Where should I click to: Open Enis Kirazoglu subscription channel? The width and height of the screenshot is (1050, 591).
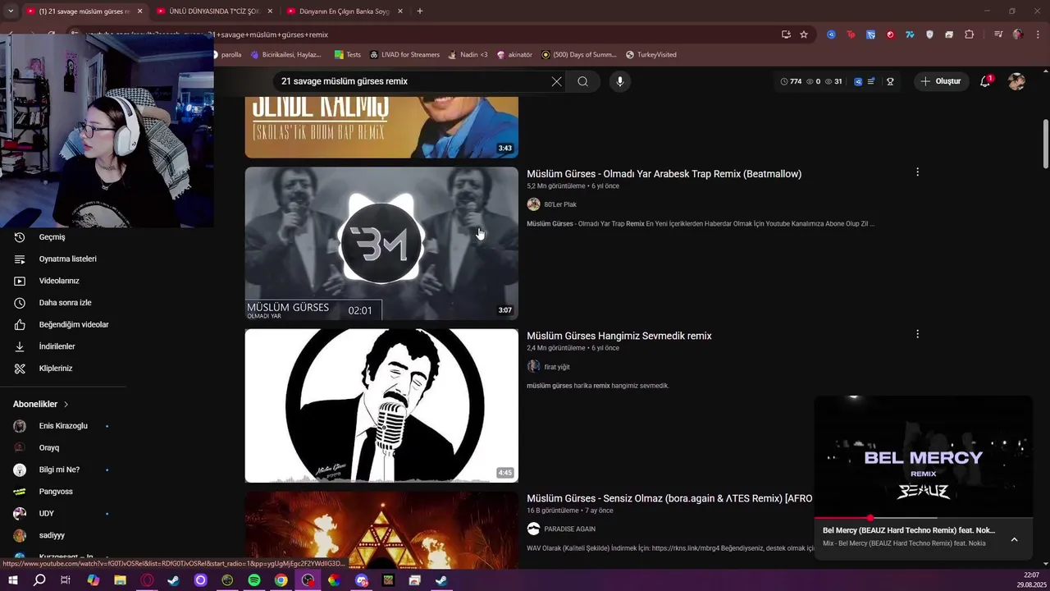coord(62,426)
